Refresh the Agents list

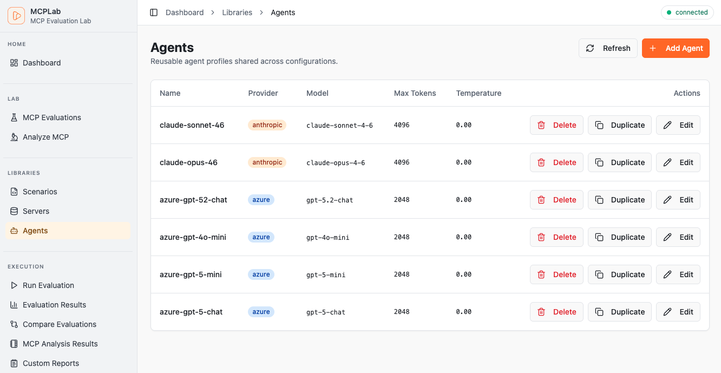click(x=608, y=48)
